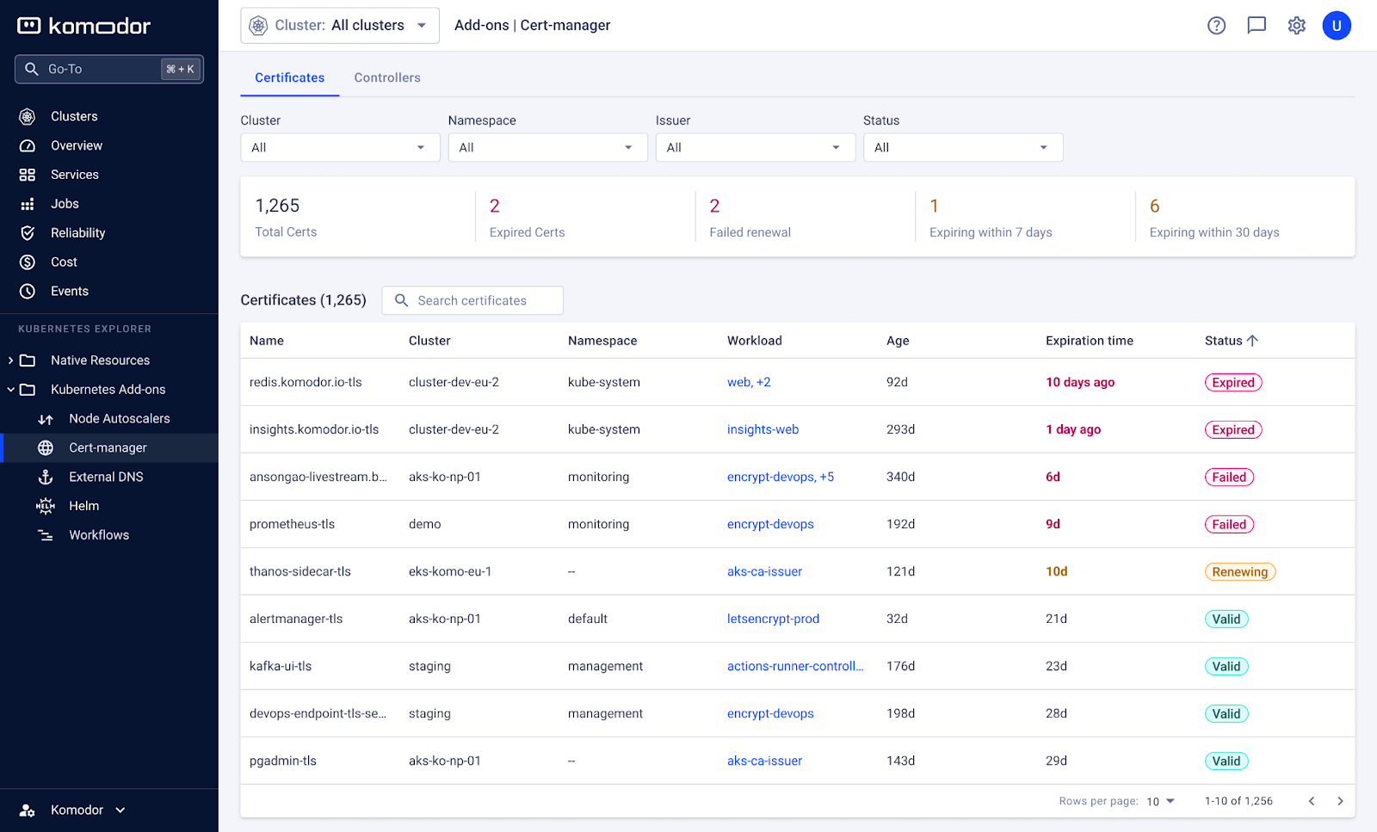Select the pgadmin-tls certificate name
1377x832 pixels.
pos(283,761)
